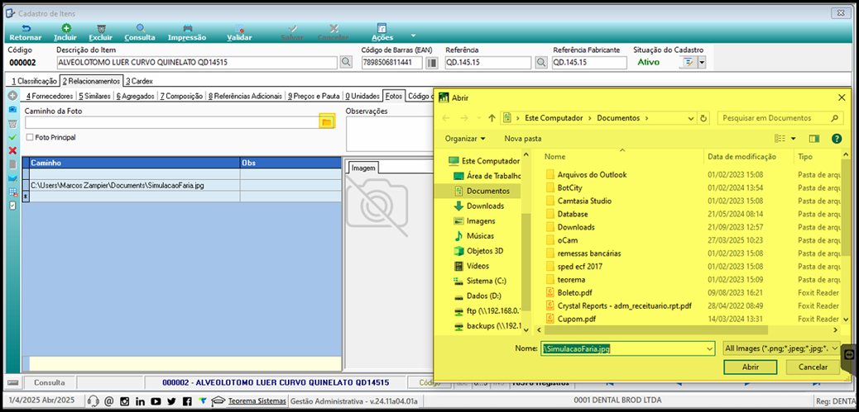Click Este Computador in the address breadcrumb
859x412 pixels.
point(552,117)
